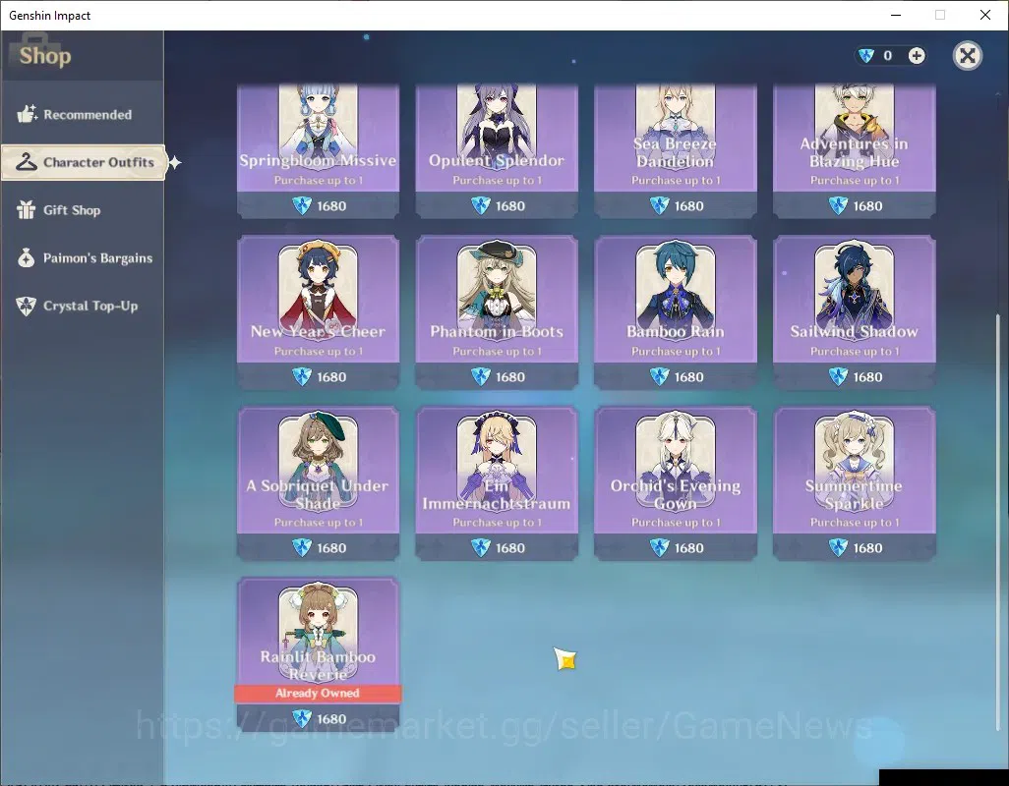Viewport: 1009px width, 786px height.
Task: Select the Phantom in Boots outfit card
Action: point(497,311)
